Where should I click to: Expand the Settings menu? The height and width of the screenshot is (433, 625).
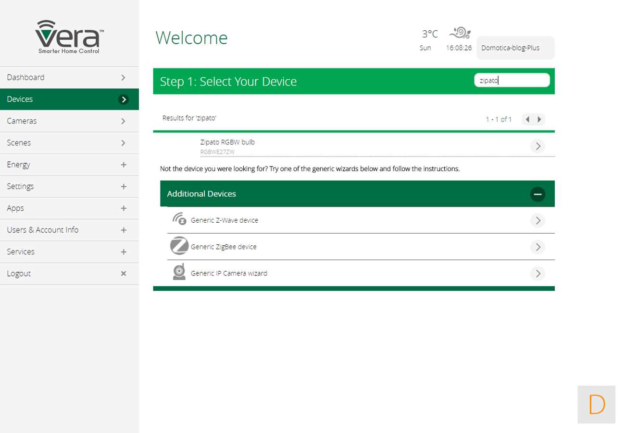(124, 186)
